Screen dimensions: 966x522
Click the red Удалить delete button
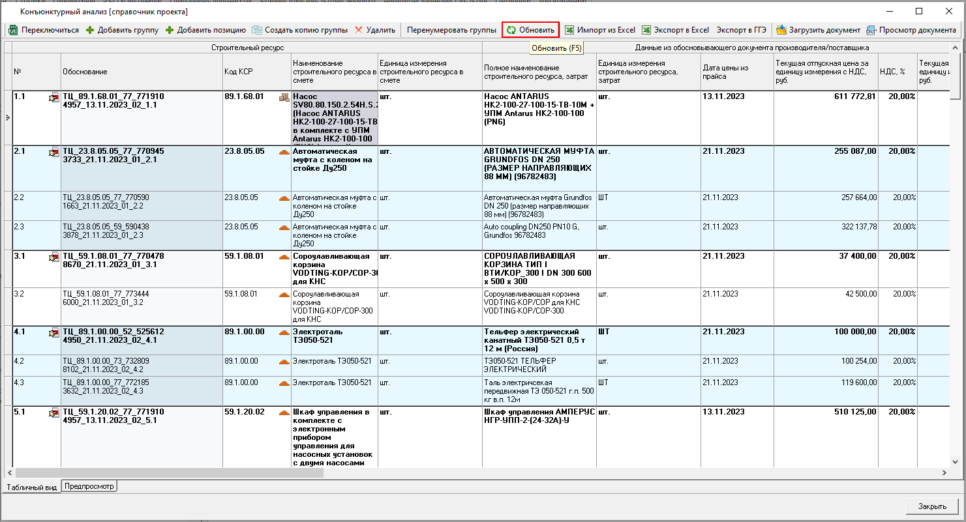click(x=375, y=30)
